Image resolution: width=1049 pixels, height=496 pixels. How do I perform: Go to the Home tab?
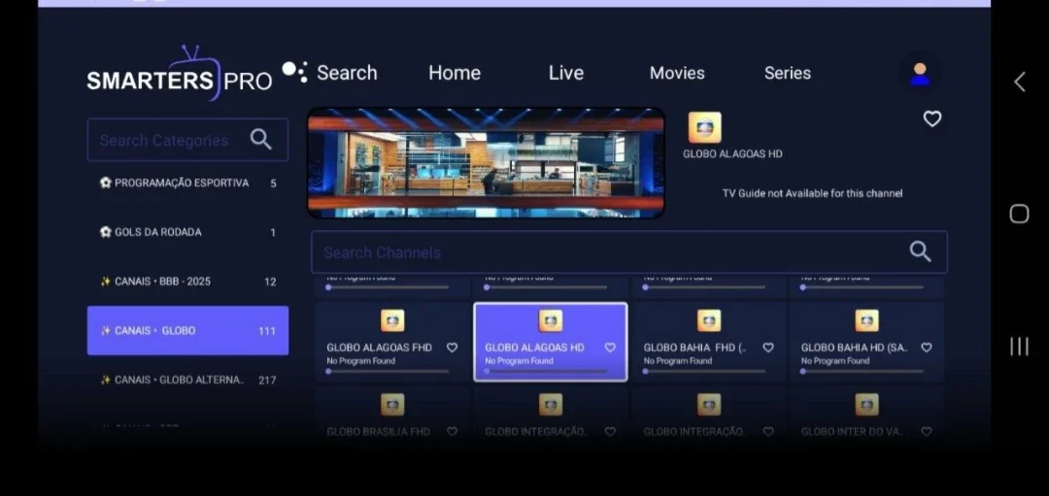click(455, 72)
